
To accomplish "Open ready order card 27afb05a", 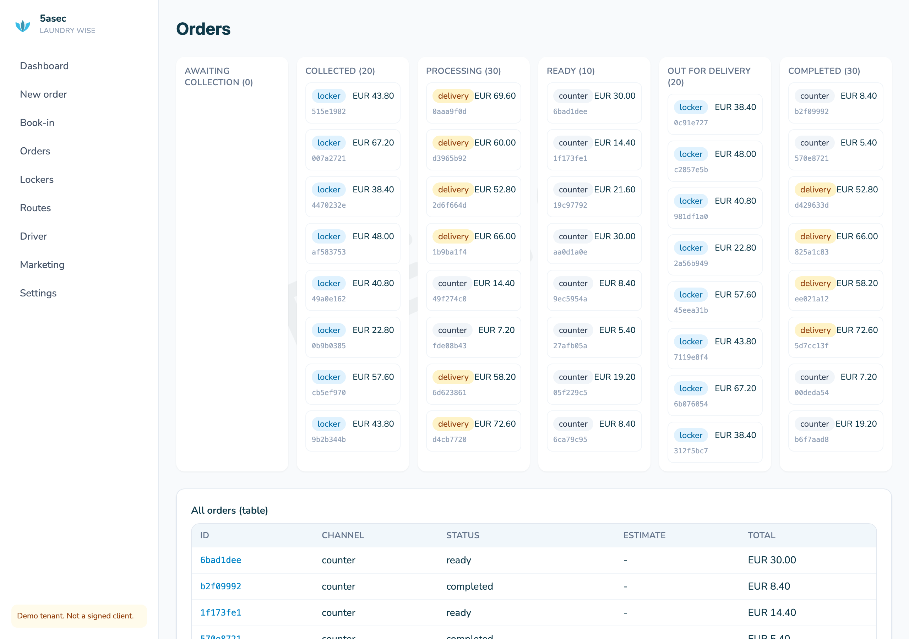I will 594,337.
